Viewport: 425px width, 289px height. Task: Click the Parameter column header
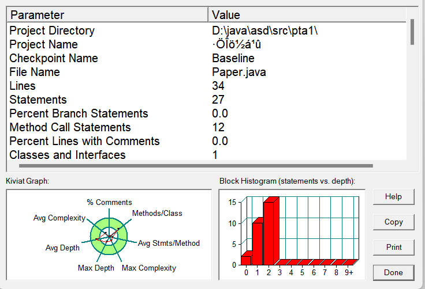tap(107, 14)
